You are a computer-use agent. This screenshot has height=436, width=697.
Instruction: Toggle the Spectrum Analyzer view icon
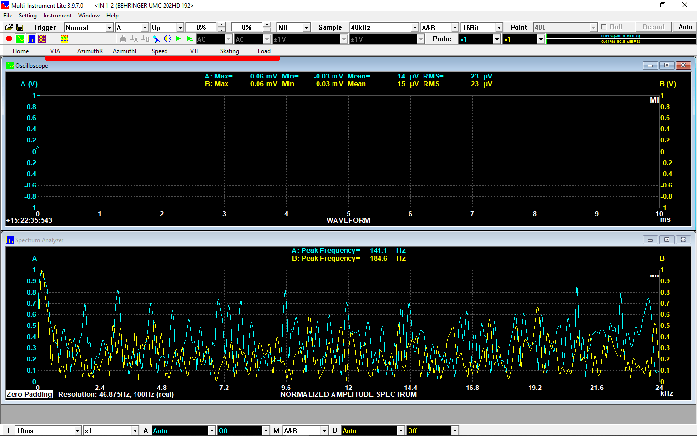click(31, 39)
